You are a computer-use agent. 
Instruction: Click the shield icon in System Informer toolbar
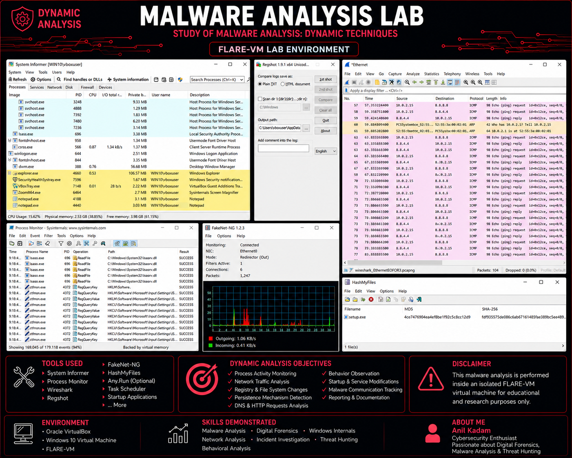click(x=180, y=80)
